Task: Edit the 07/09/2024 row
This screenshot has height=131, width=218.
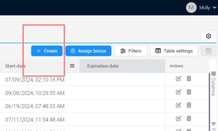Action: click(178, 78)
